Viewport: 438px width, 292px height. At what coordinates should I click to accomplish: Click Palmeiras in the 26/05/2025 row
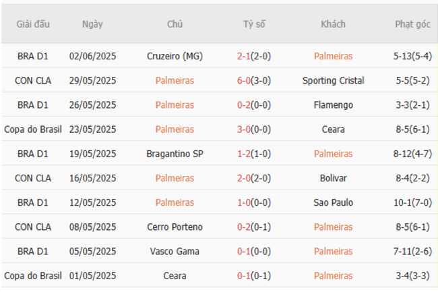[x=175, y=105]
